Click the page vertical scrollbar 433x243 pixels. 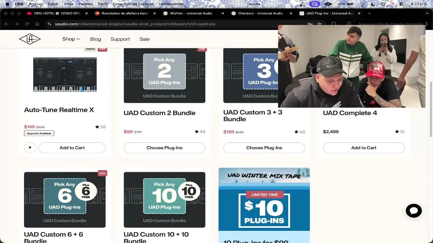coord(431,110)
